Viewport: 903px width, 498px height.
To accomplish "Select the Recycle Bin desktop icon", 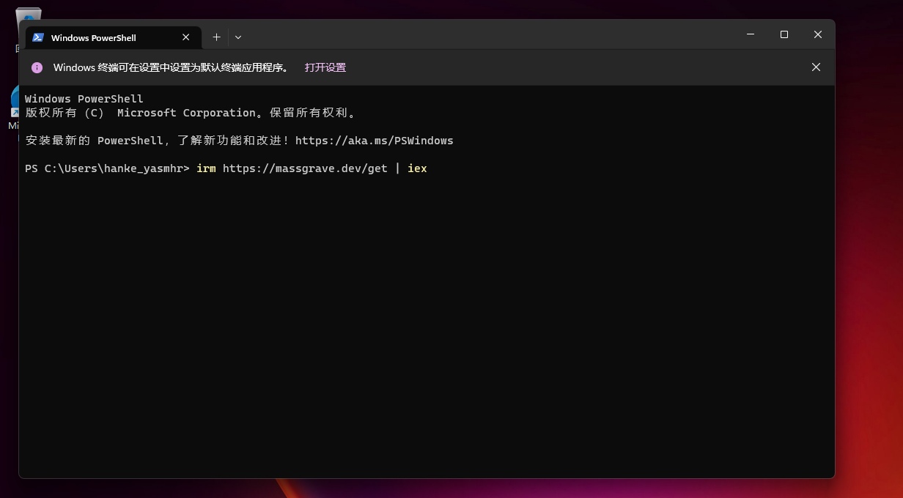I will pyautogui.click(x=28, y=16).
